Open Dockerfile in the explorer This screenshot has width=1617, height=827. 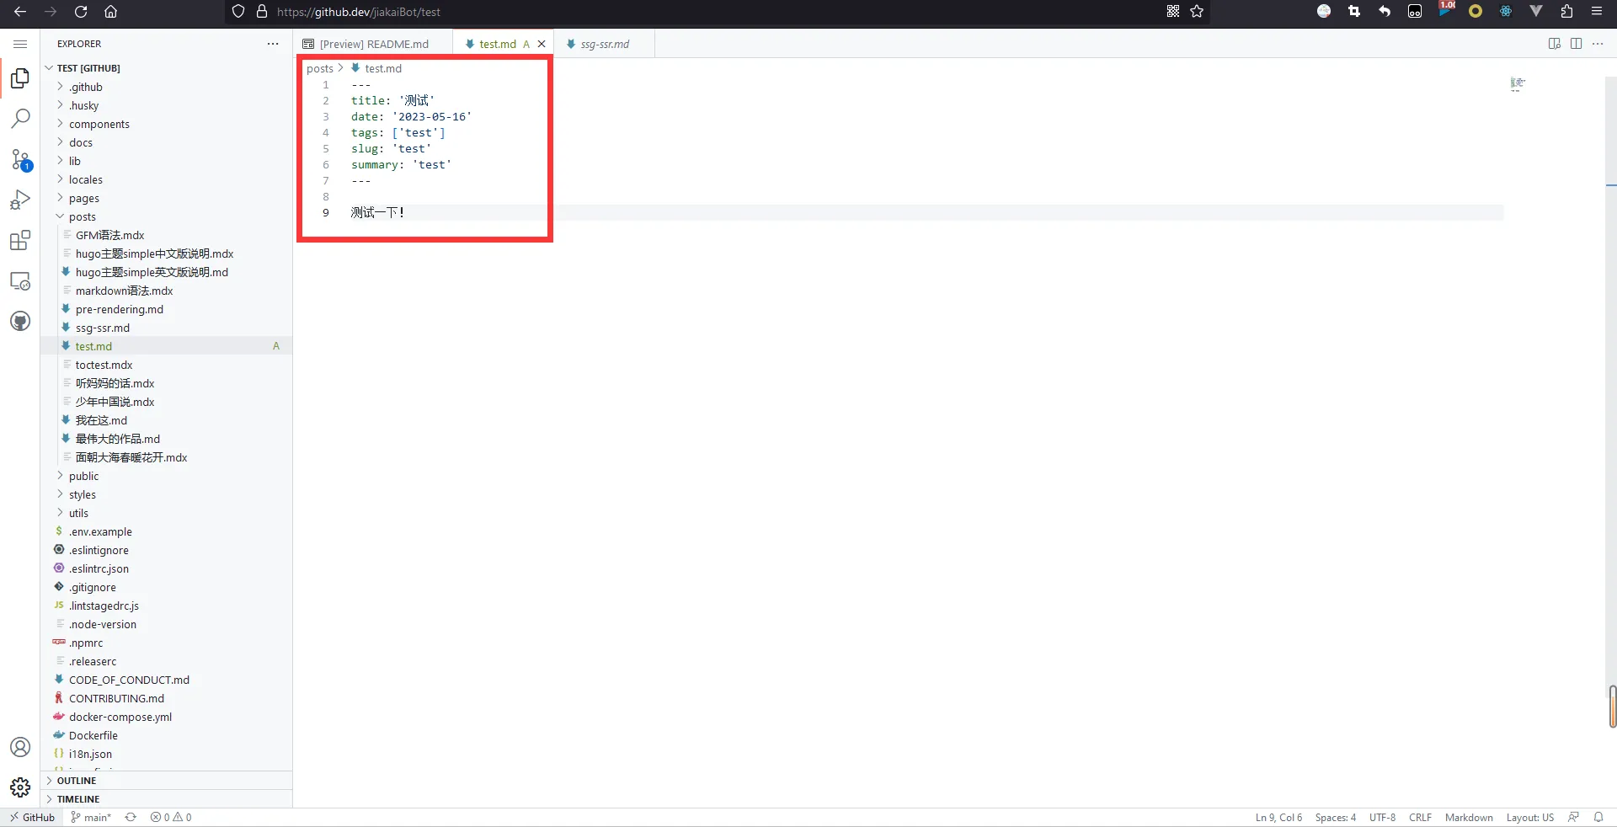pyautogui.click(x=167, y=735)
